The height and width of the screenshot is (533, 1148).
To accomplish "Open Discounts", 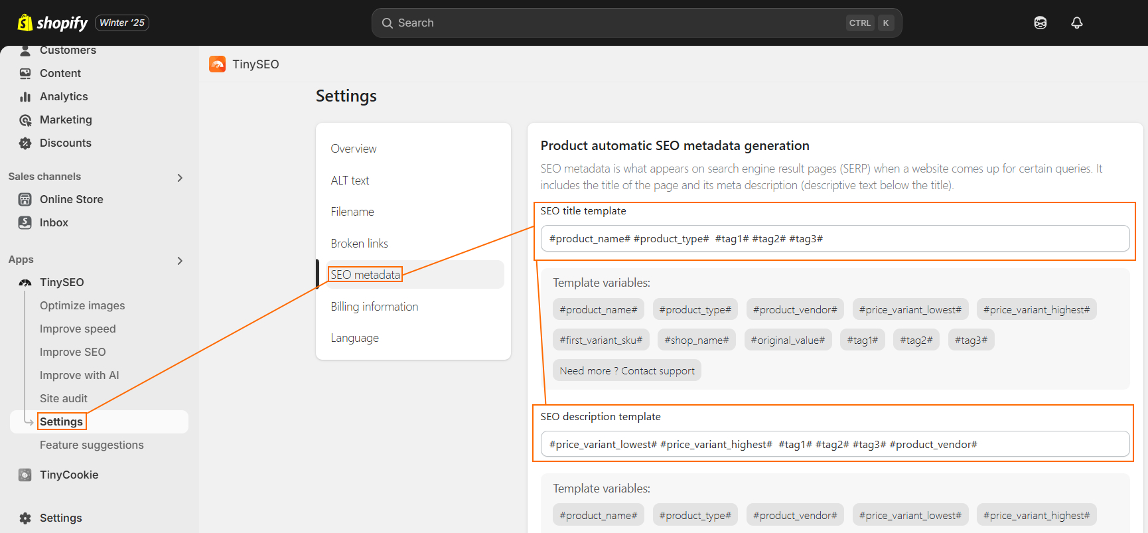I will point(66,143).
